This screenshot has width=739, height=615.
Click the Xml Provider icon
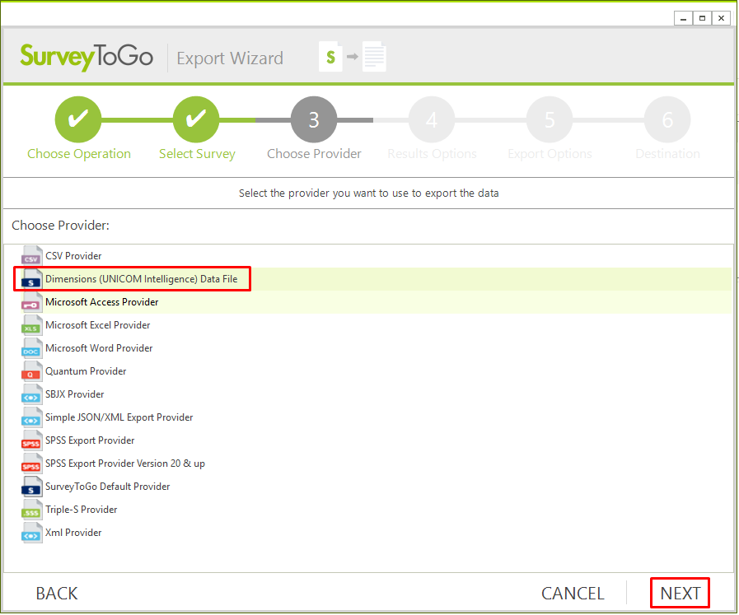click(x=31, y=533)
